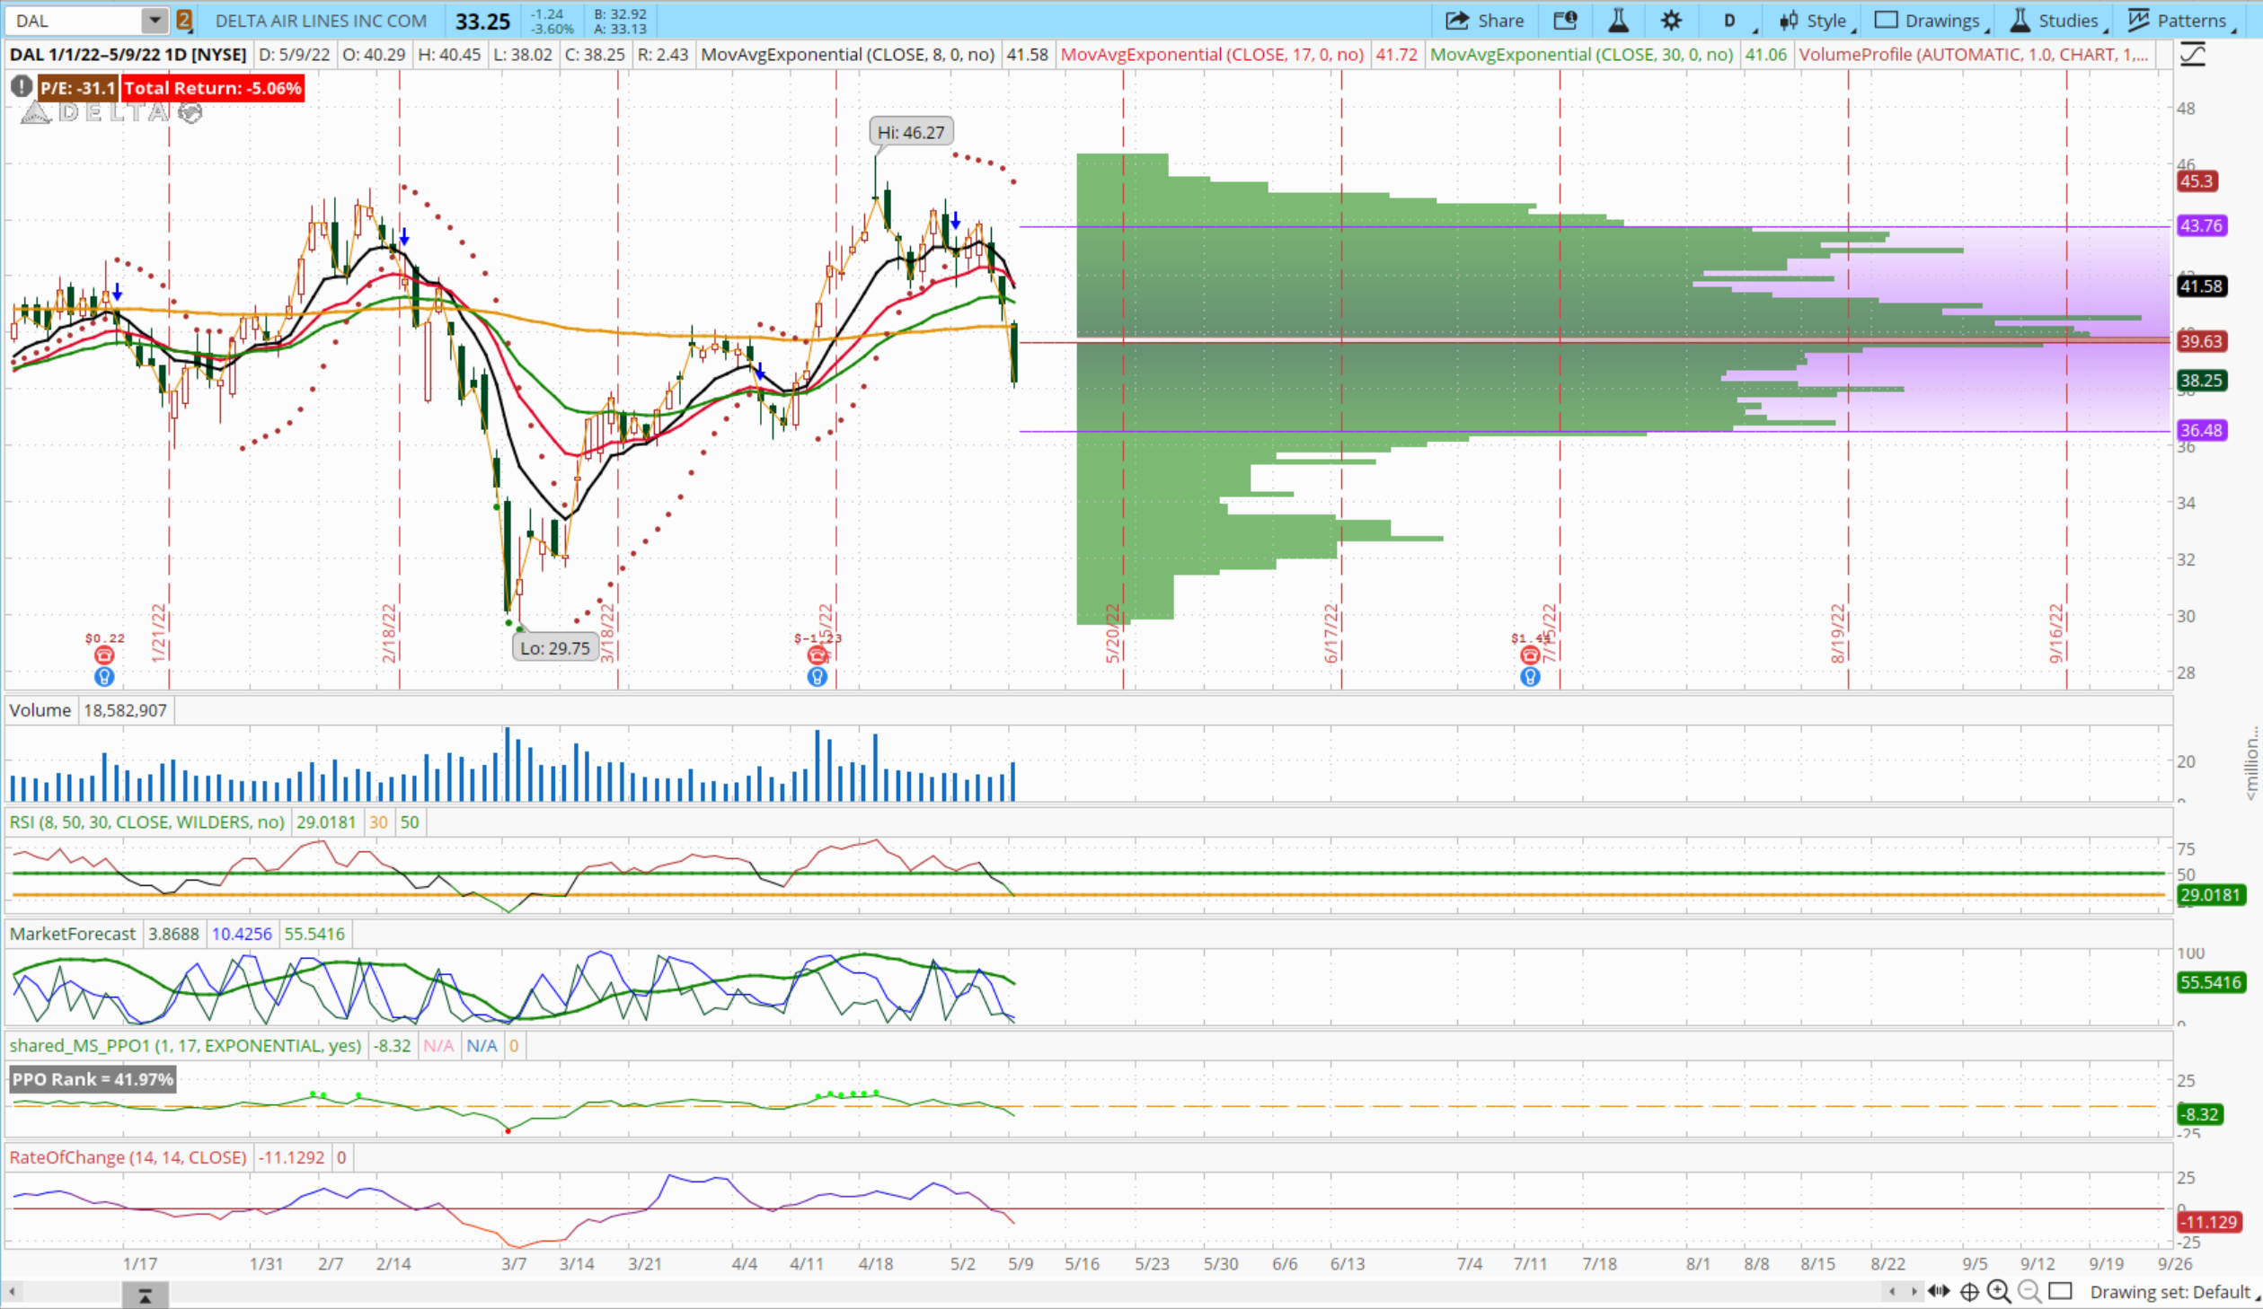
Task: Click the earnings phone icon near 4/15
Action: (x=816, y=654)
